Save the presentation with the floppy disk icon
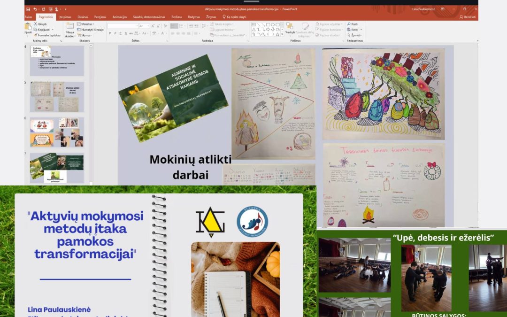This screenshot has width=507, height=317. 29,9
